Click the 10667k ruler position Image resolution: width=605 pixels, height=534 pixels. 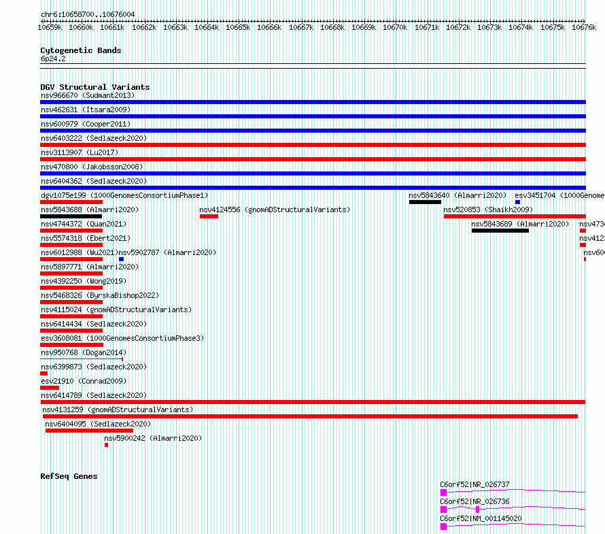pyautogui.click(x=301, y=27)
